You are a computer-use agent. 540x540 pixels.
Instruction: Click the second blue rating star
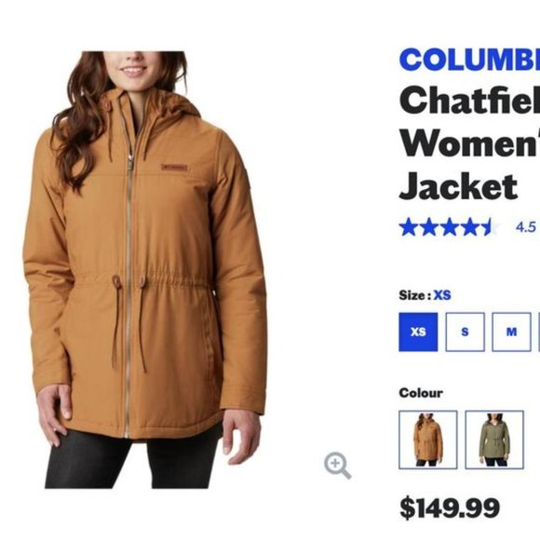[x=429, y=227]
